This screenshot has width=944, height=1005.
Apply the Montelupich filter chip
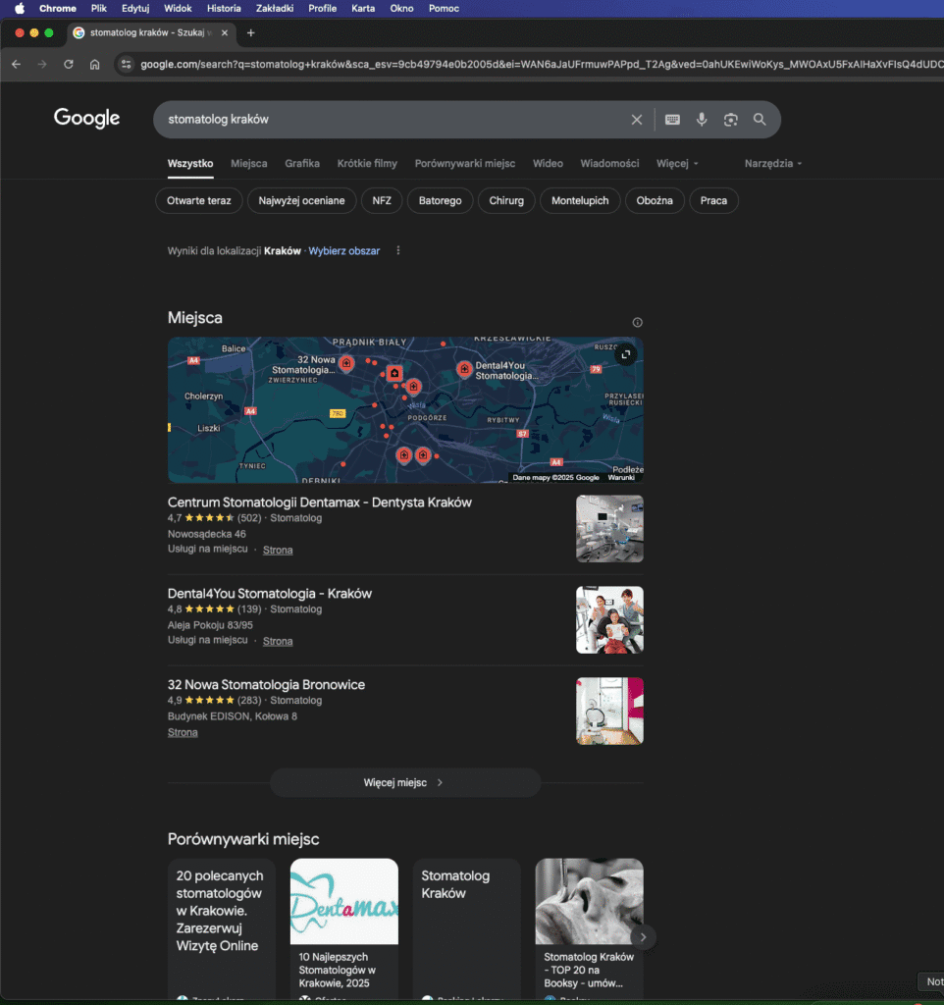(x=580, y=200)
